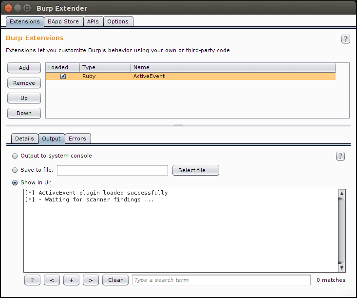
Task: Open the Options tab
Action: point(118,21)
